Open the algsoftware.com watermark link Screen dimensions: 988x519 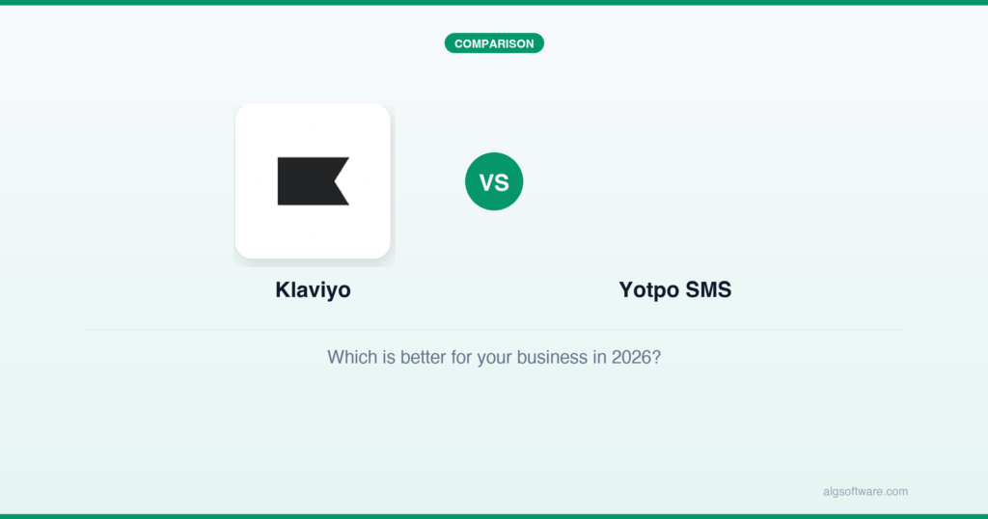860,491
